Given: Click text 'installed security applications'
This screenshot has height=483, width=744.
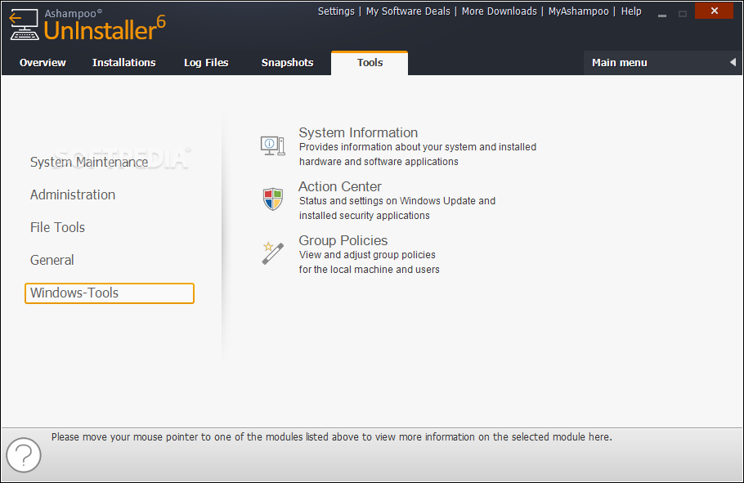Looking at the screenshot, I should point(365,216).
